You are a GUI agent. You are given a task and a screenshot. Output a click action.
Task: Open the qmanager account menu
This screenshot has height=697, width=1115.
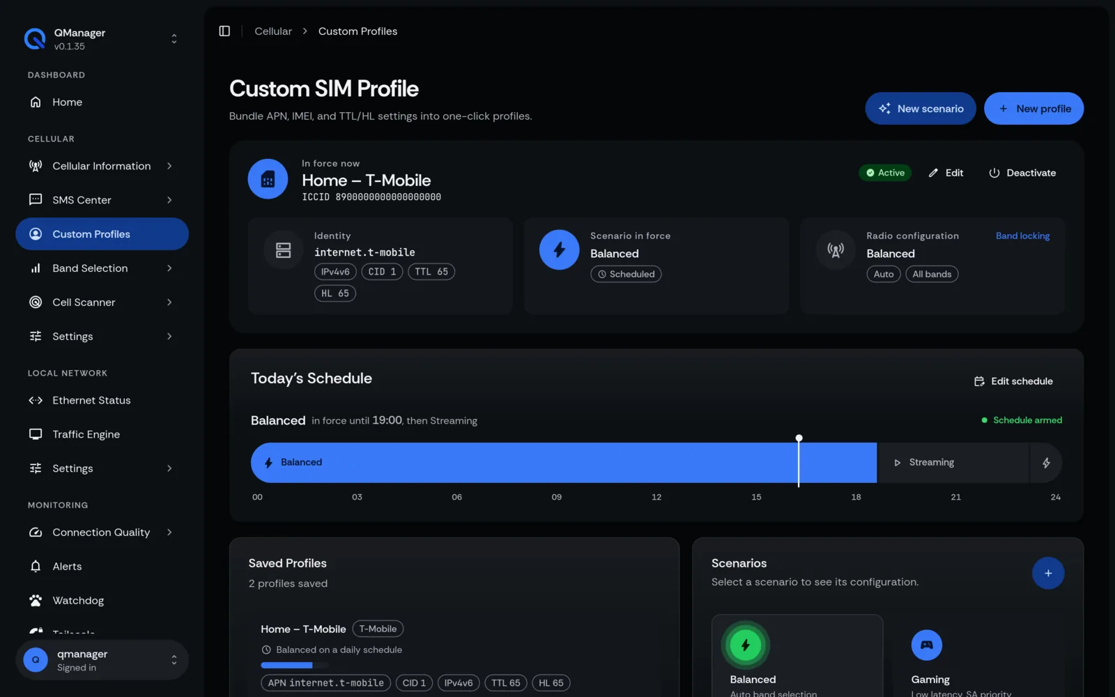tap(102, 660)
